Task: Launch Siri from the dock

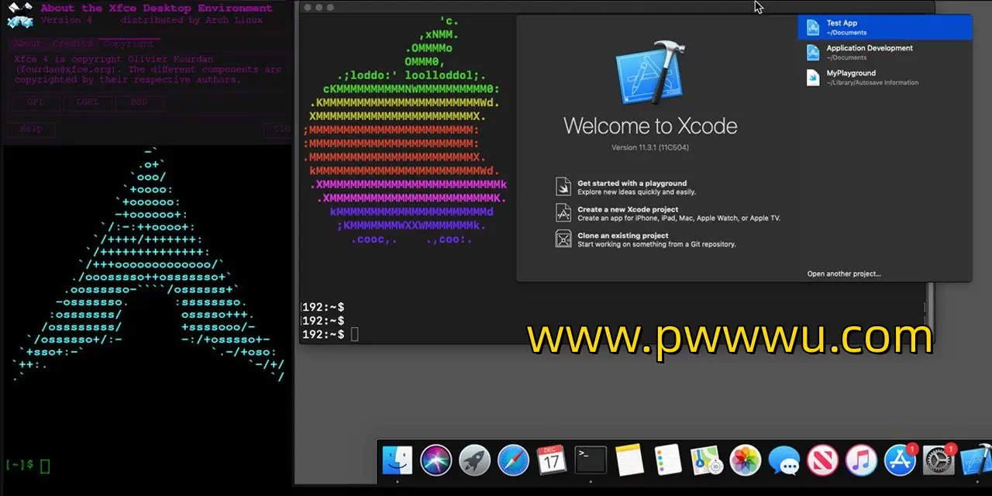Action: coord(436,460)
